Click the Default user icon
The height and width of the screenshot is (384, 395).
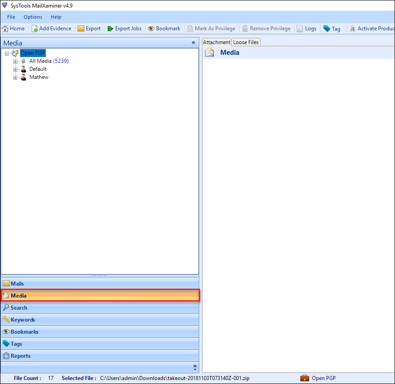pyautogui.click(x=24, y=69)
